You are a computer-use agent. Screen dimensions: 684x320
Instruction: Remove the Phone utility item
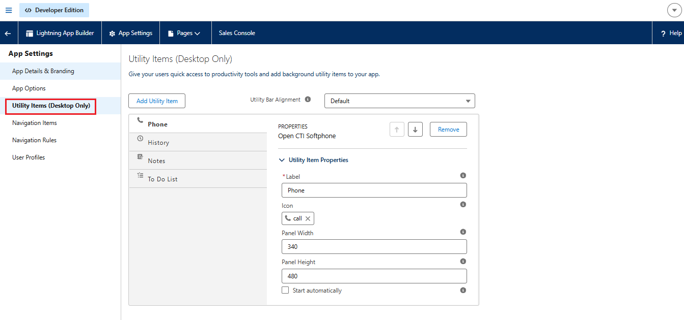coord(448,130)
